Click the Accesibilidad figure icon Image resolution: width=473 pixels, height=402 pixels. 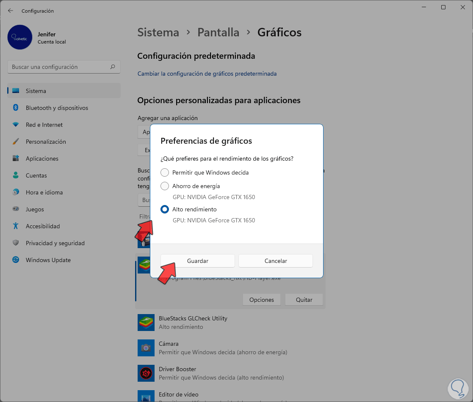coord(16,226)
